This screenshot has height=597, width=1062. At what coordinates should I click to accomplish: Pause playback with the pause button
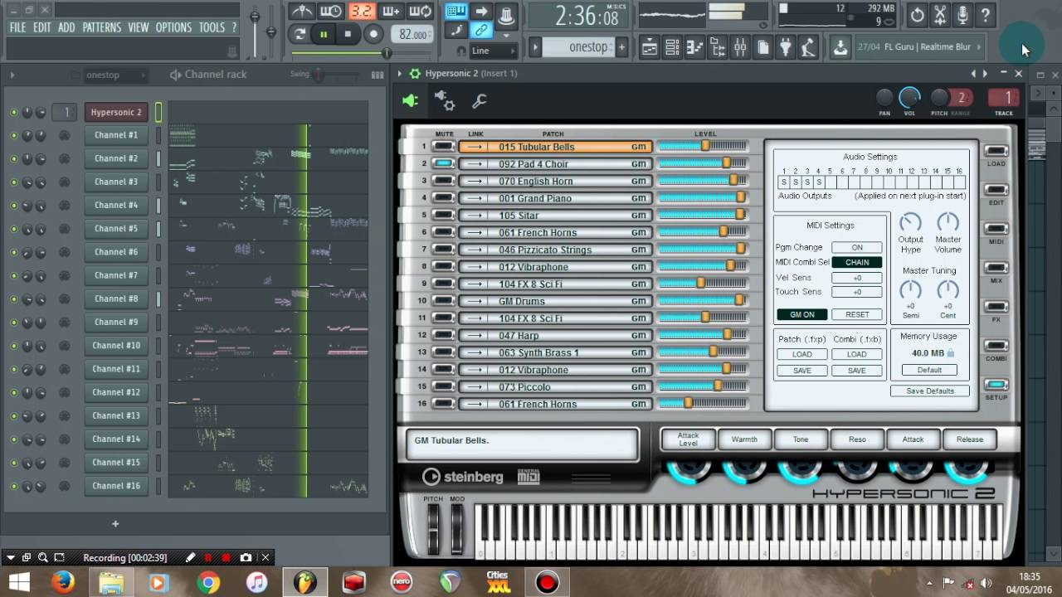(x=324, y=34)
